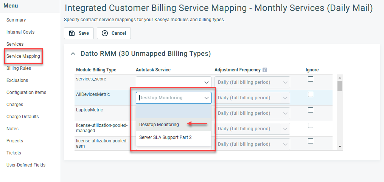This screenshot has height=182, width=384.
Task: Tick the Ignore checkbox for LaptopMetric
Action: (311, 110)
